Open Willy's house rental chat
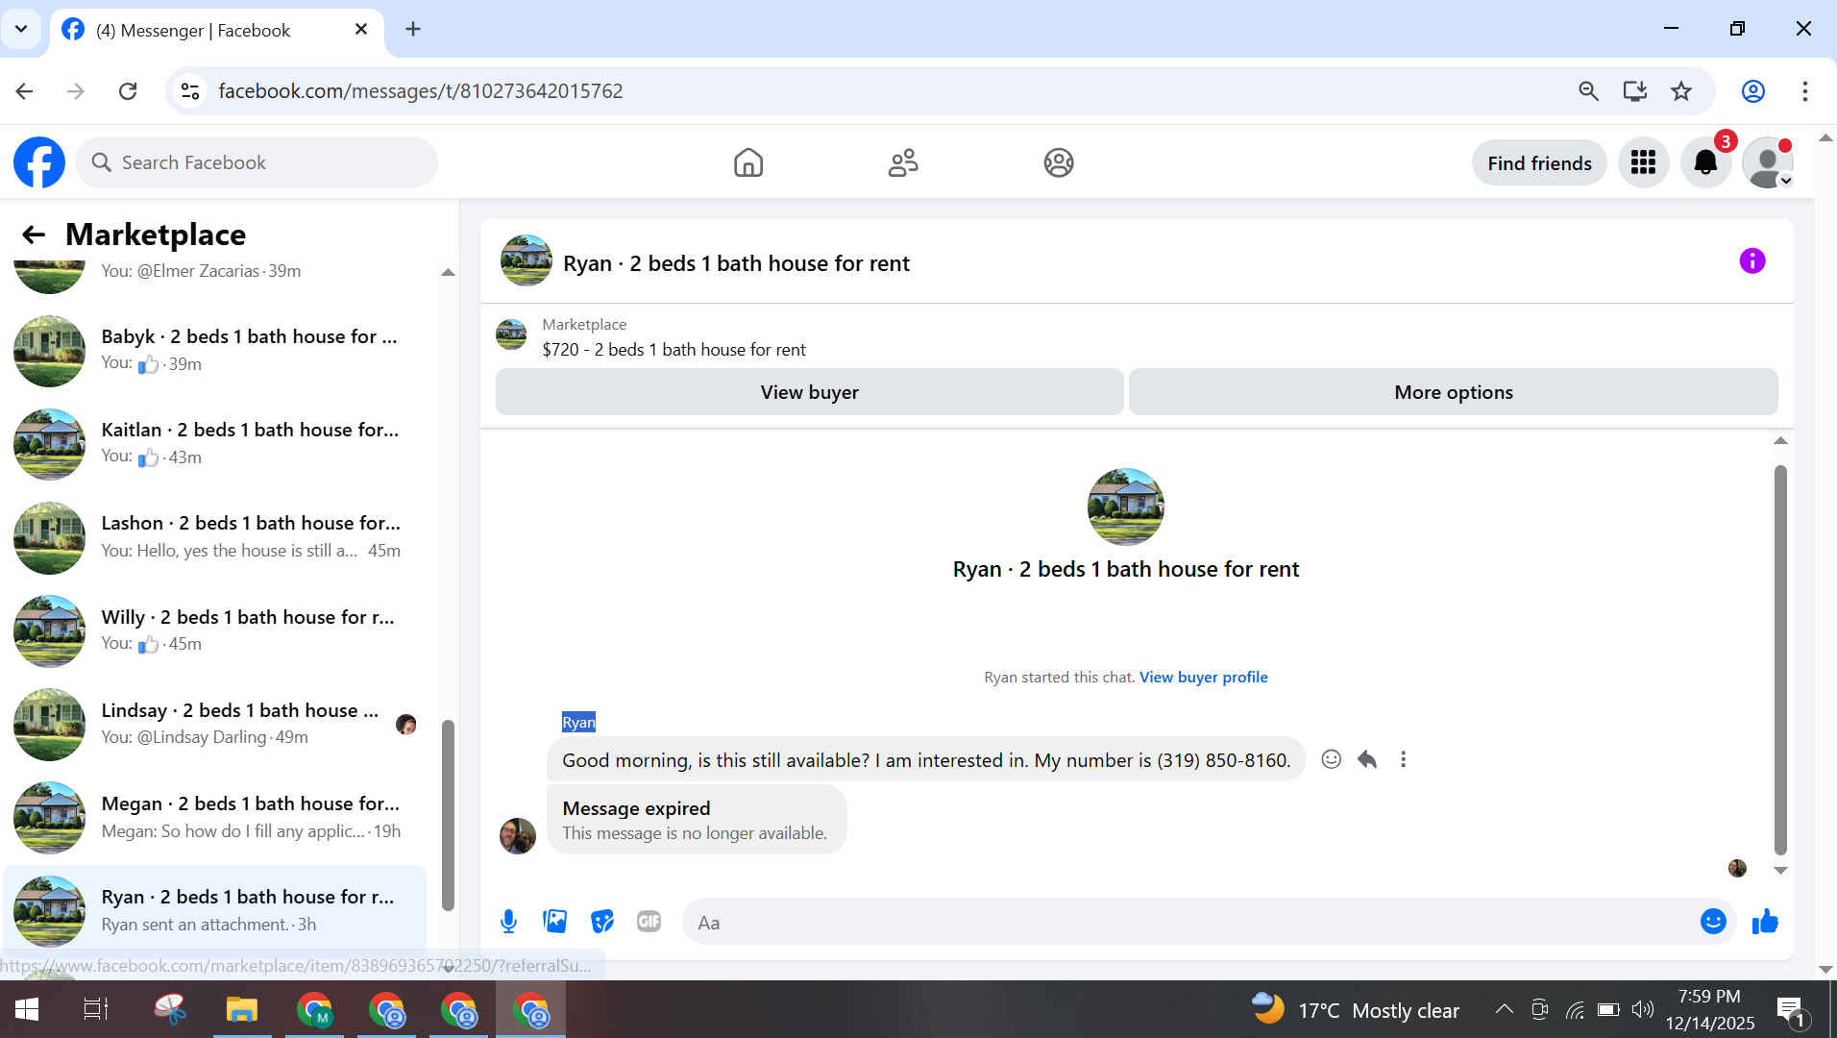The width and height of the screenshot is (1837, 1038). 215,630
